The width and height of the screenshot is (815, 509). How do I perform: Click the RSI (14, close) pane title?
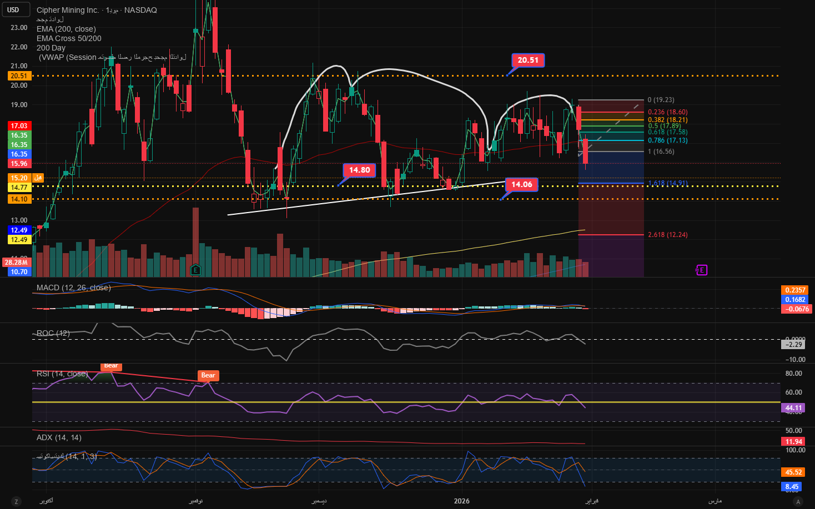coord(62,374)
